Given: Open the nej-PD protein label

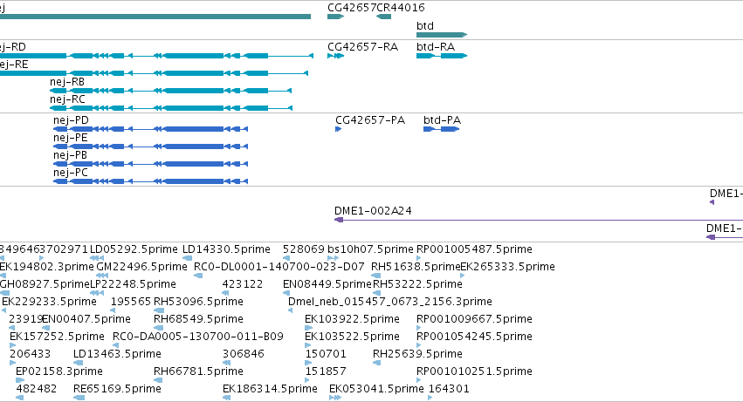Looking at the screenshot, I should (71, 120).
